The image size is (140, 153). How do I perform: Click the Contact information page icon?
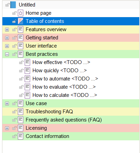click(x=21, y=136)
